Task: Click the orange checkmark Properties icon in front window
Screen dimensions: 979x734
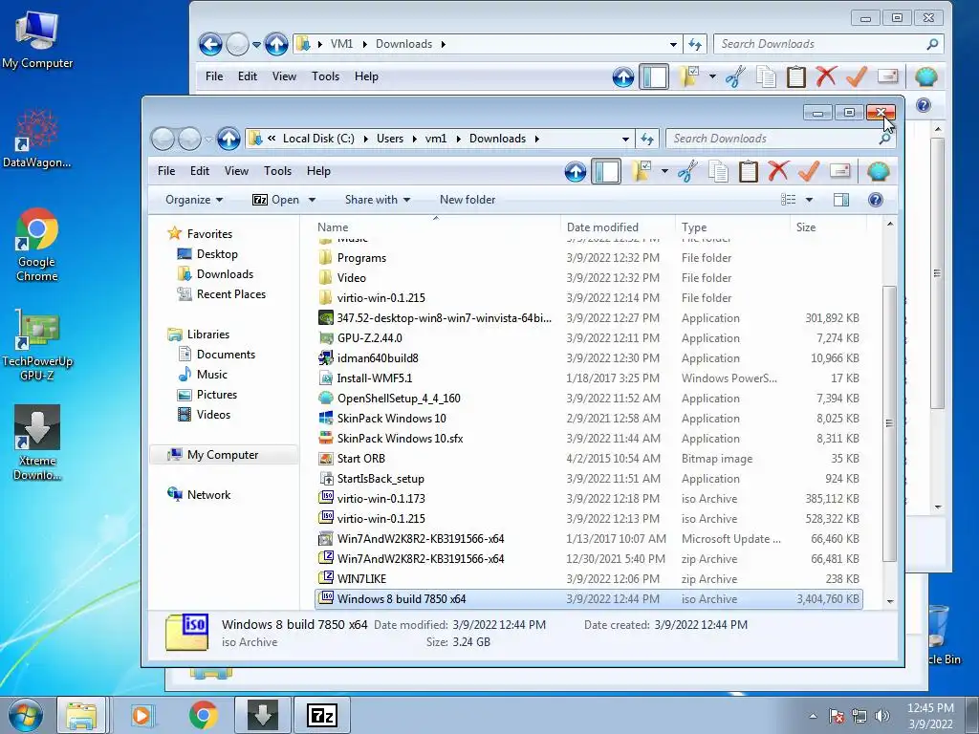Action: 809,171
